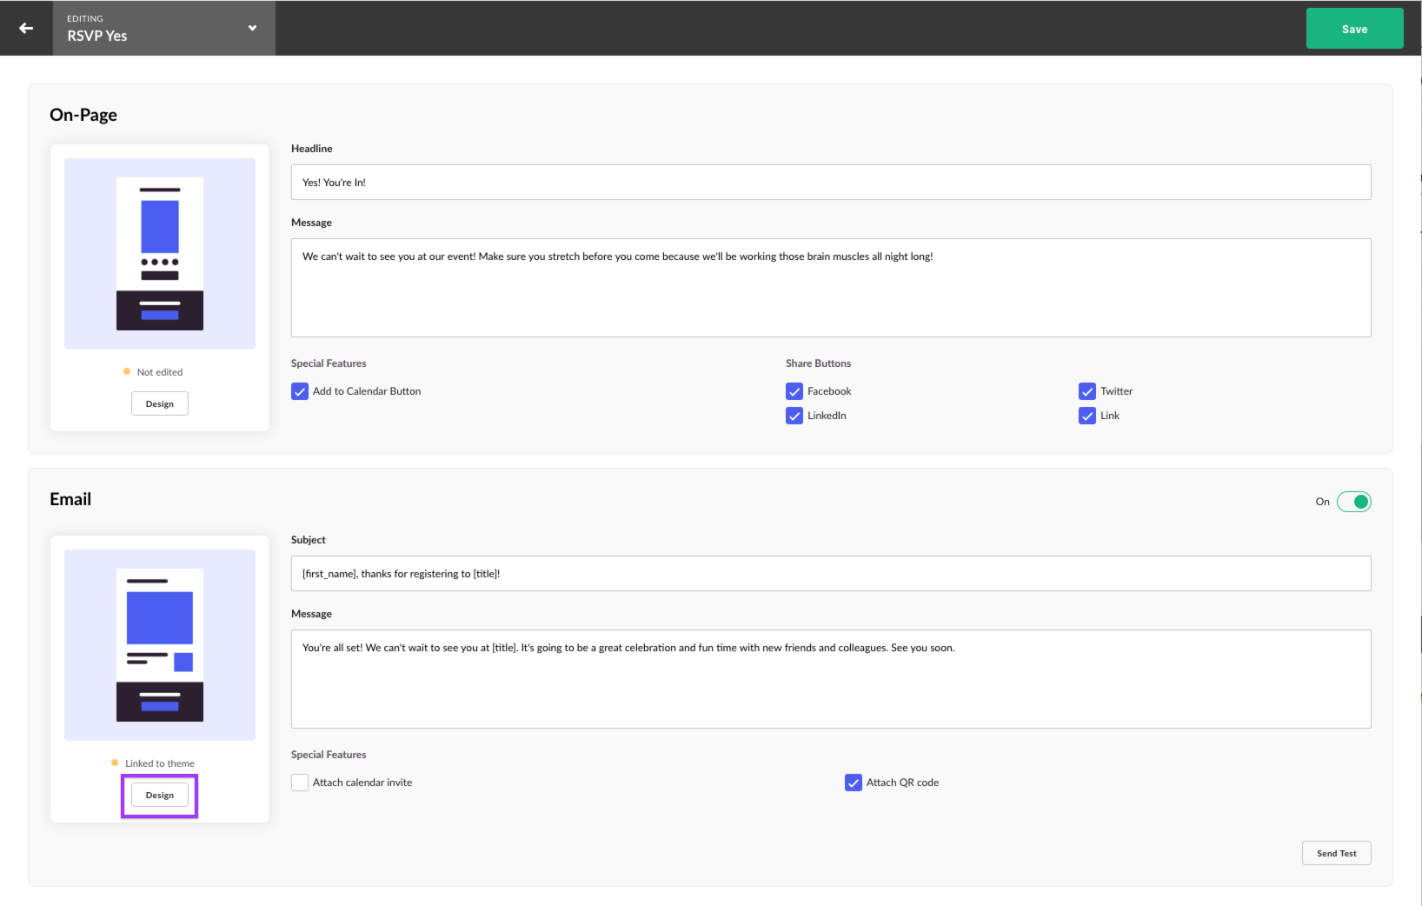Select the On-Page layout thumbnail
Viewport: 1422px width, 906px height.
(x=160, y=254)
